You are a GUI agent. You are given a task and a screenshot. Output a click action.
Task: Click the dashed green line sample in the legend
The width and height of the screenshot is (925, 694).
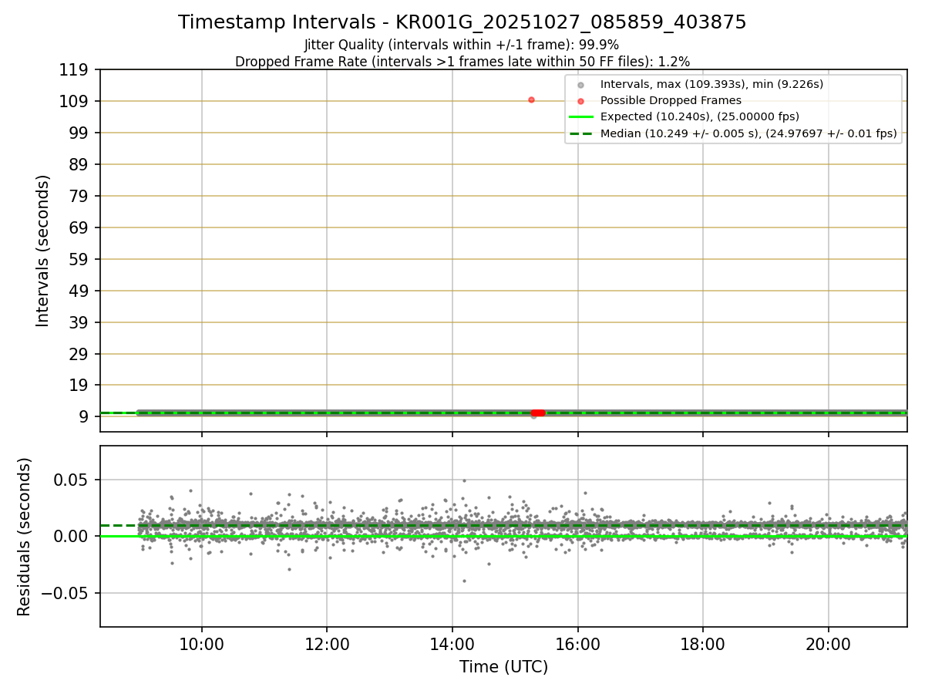pyautogui.click(x=581, y=133)
